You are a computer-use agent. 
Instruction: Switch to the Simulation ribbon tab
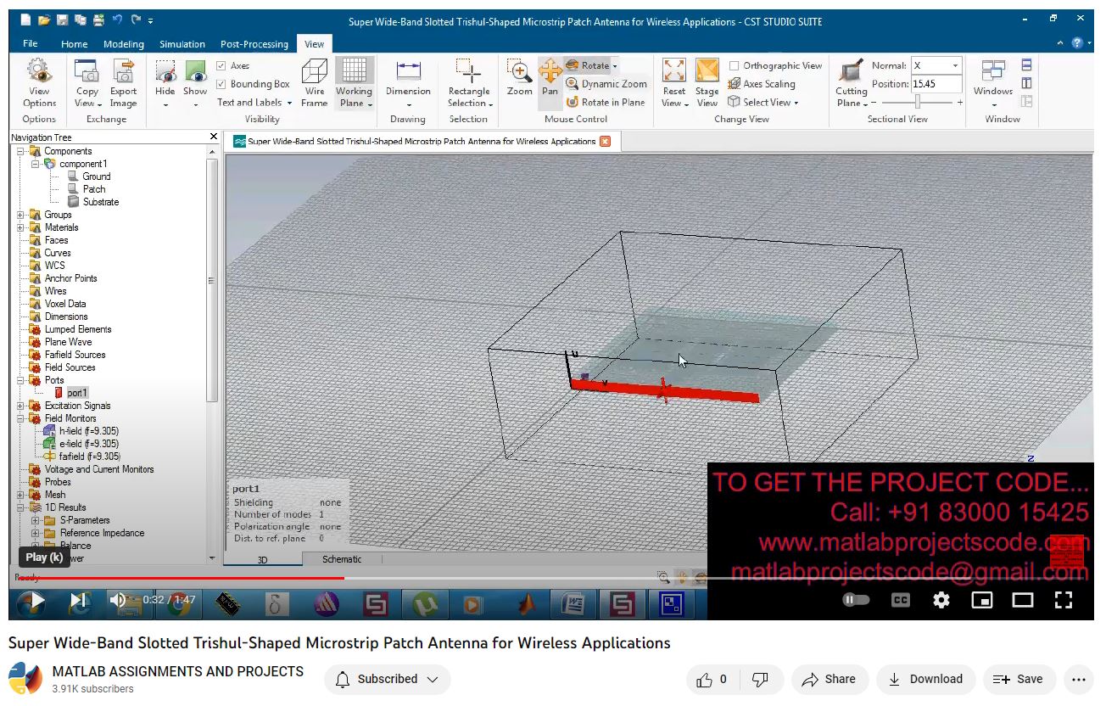(x=182, y=44)
